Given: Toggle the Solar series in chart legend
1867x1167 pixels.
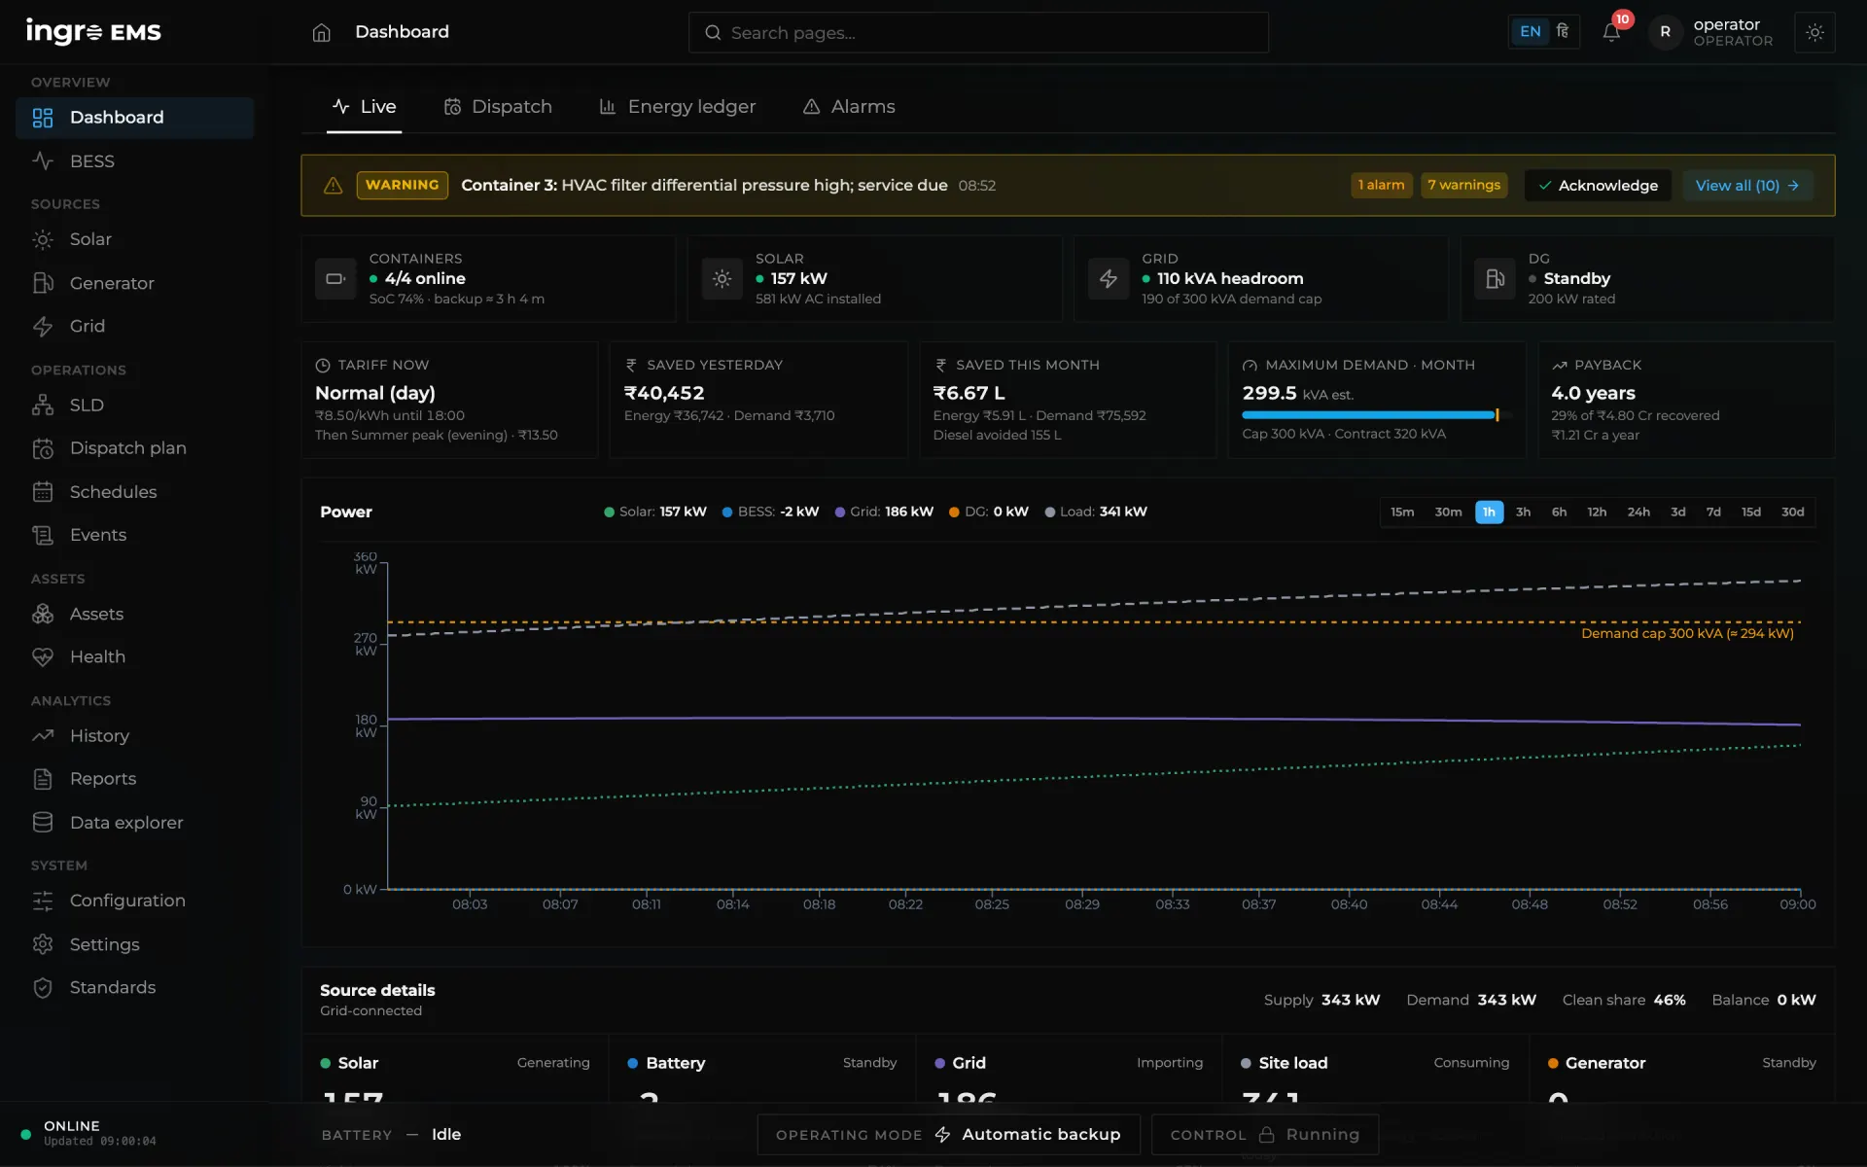Looking at the screenshot, I should point(655,512).
